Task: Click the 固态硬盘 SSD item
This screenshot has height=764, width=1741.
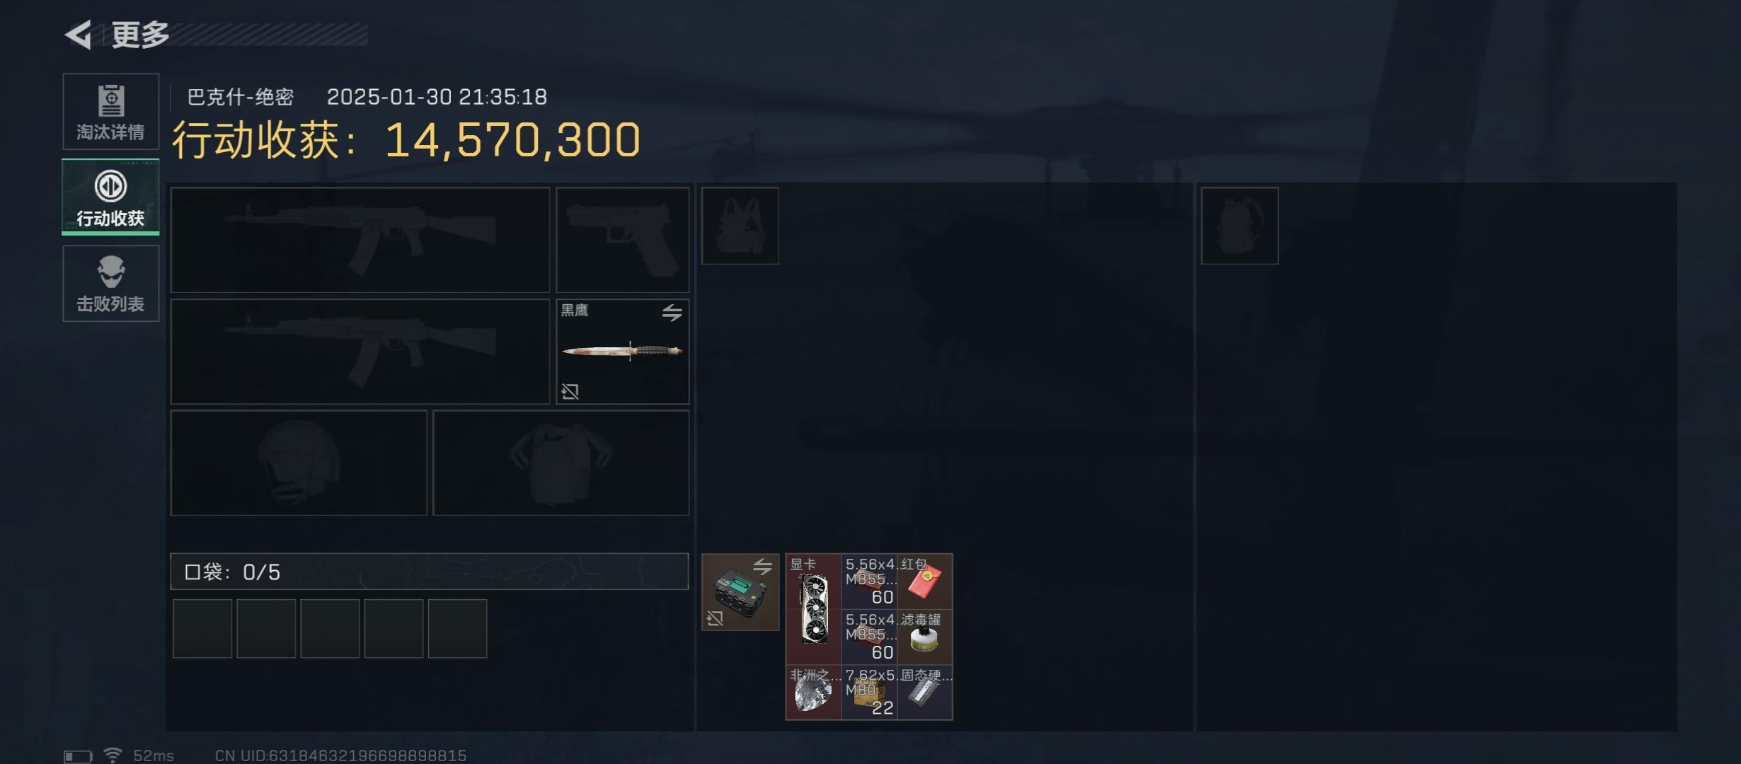Action: point(925,693)
